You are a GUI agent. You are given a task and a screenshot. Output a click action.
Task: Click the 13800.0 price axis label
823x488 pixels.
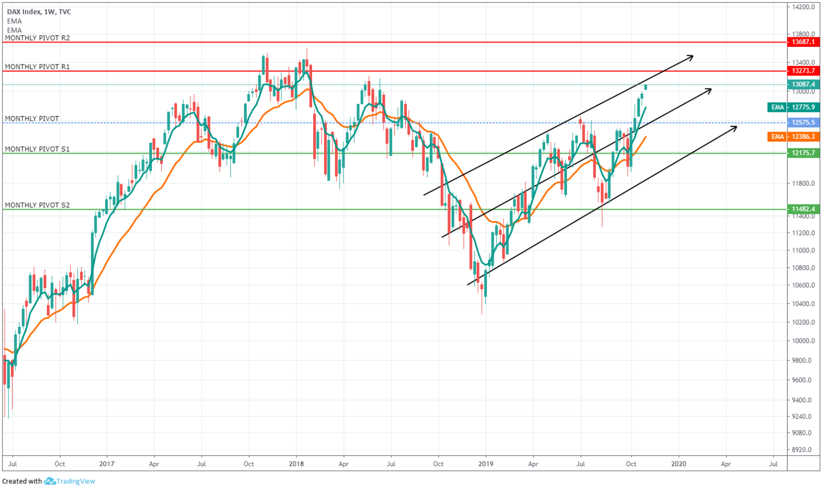804,34
